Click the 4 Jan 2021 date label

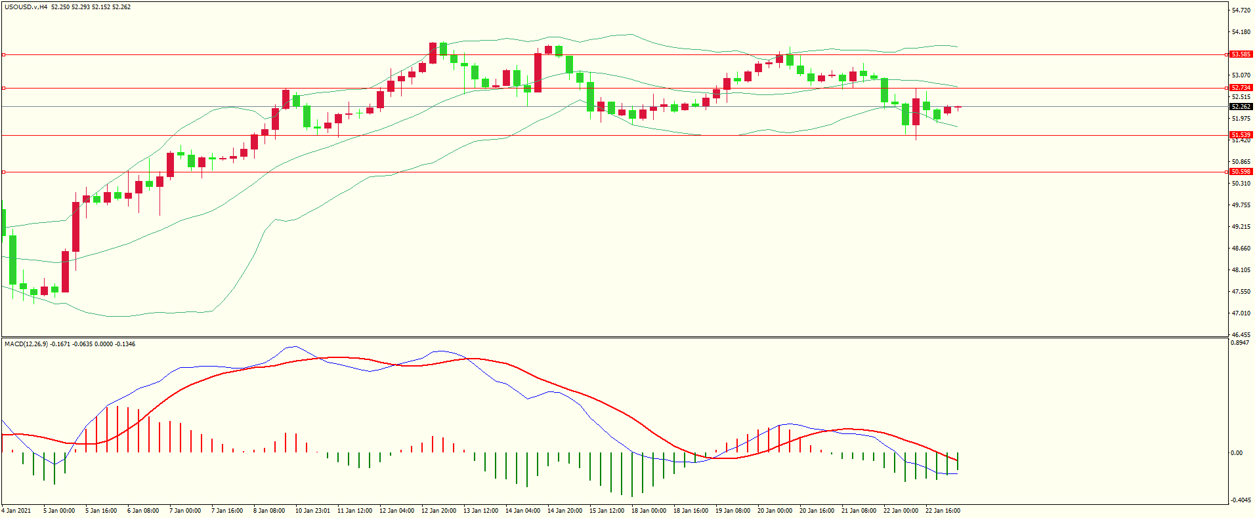(16, 511)
